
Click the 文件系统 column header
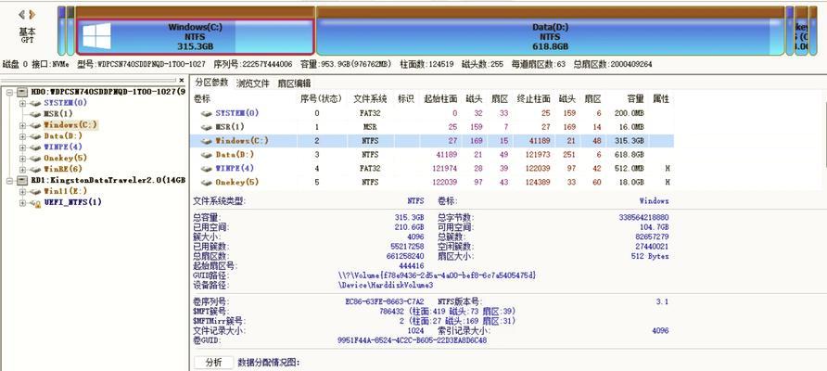pos(370,98)
